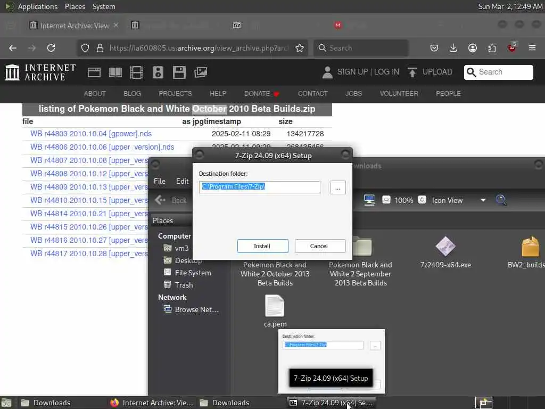Open the Audio speaker icon
545x409 pixels.
(158, 72)
